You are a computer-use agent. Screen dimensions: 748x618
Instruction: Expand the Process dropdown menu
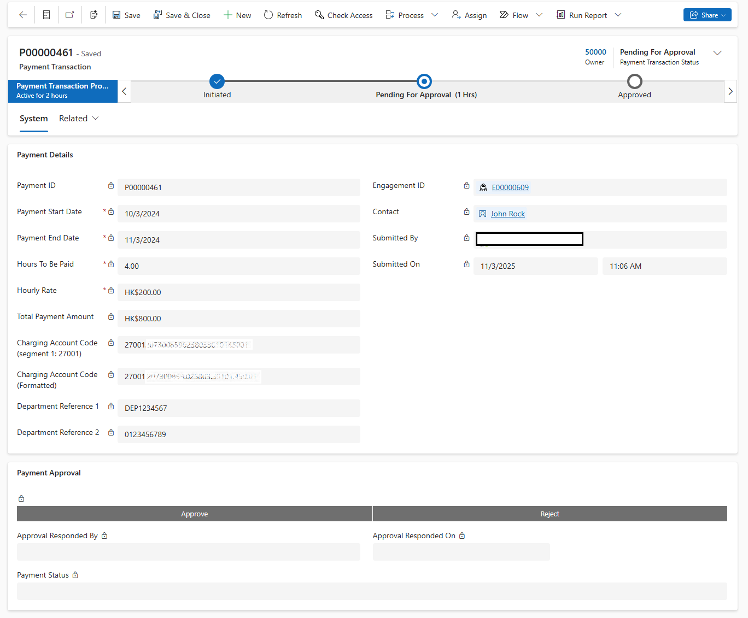click(435, 15)
